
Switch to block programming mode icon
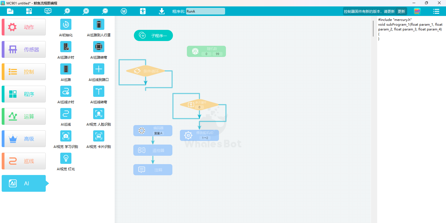pos(417,11)
